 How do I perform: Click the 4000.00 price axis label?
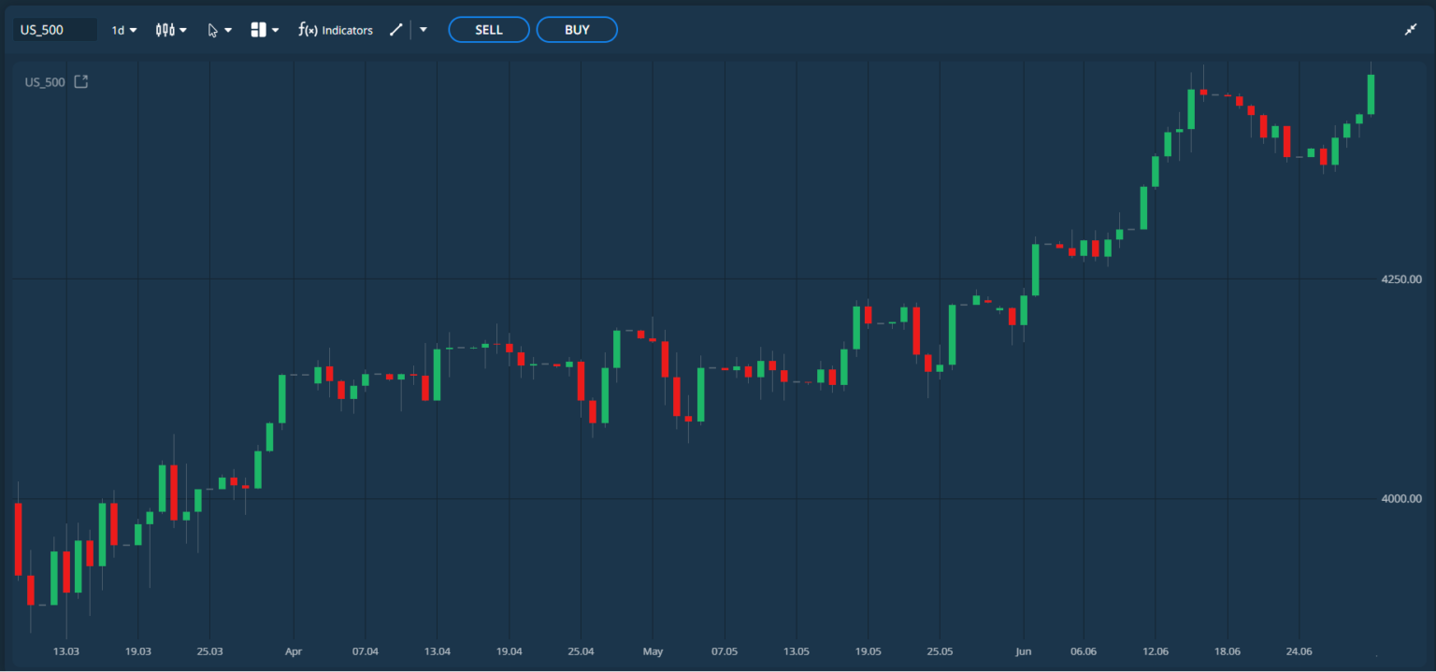[1400, 498]
